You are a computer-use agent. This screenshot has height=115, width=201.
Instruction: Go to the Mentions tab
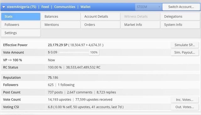point(61,25)
